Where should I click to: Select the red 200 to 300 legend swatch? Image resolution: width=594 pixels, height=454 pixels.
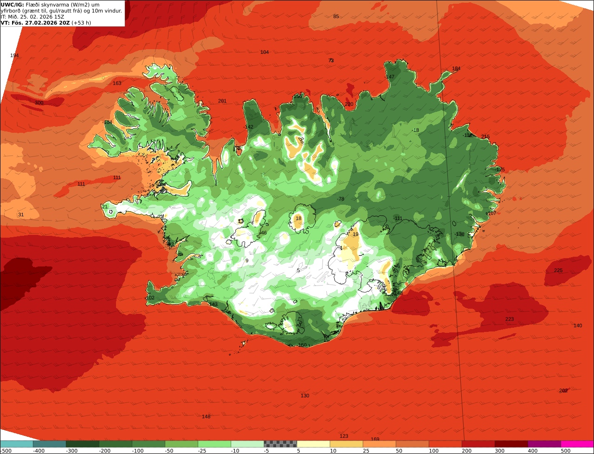[x=478, y=444]
